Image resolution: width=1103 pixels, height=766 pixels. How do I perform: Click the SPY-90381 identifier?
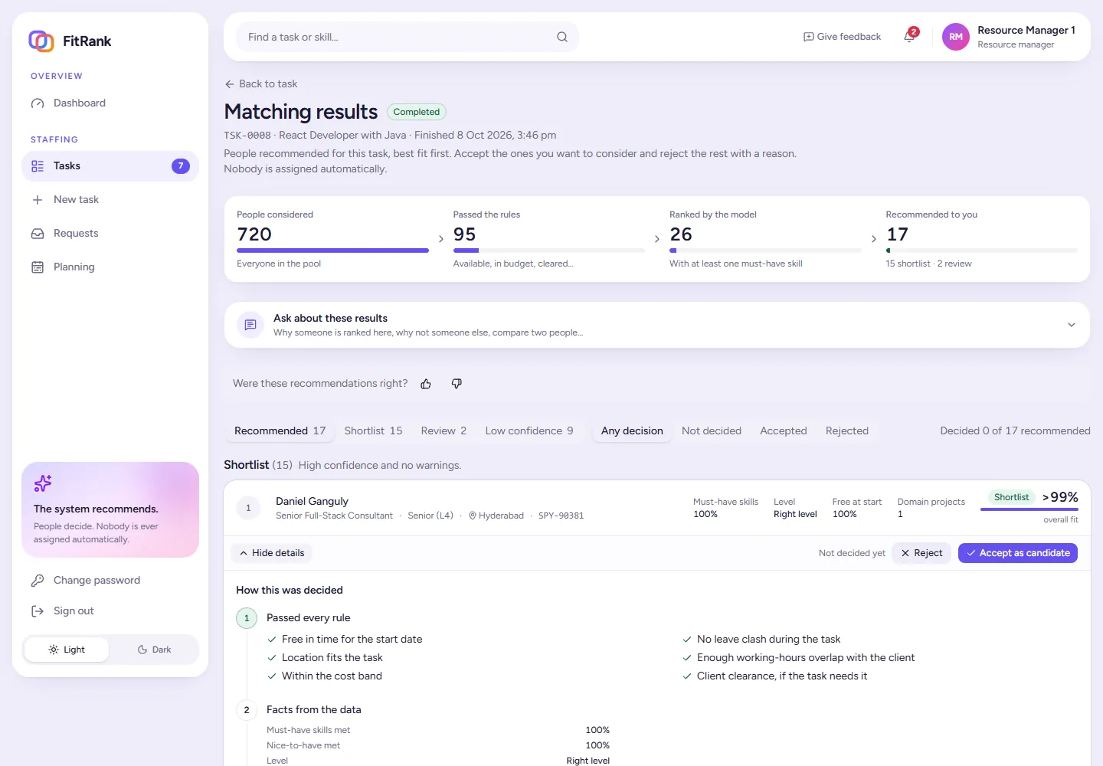point(561,516)
